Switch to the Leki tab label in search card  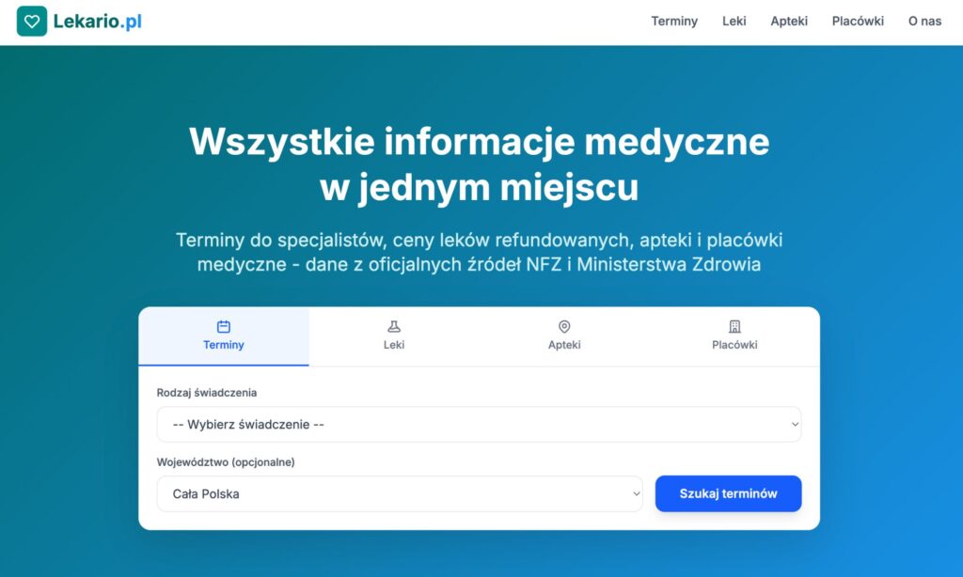click(394, 345)
